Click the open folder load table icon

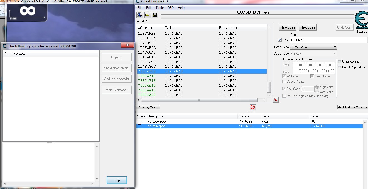(147, 15)
